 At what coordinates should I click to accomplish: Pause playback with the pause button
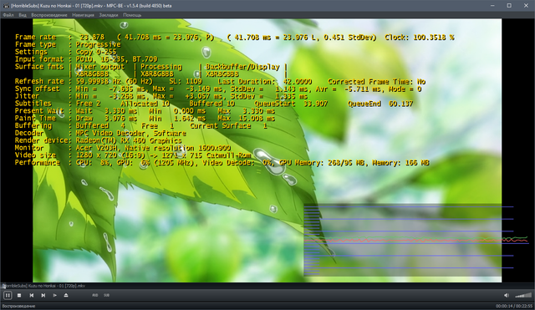coord(8,295)
